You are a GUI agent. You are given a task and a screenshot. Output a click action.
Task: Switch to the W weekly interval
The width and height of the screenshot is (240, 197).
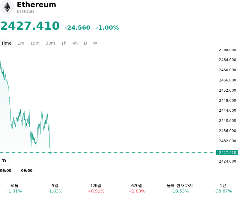(x=95, y=43)
